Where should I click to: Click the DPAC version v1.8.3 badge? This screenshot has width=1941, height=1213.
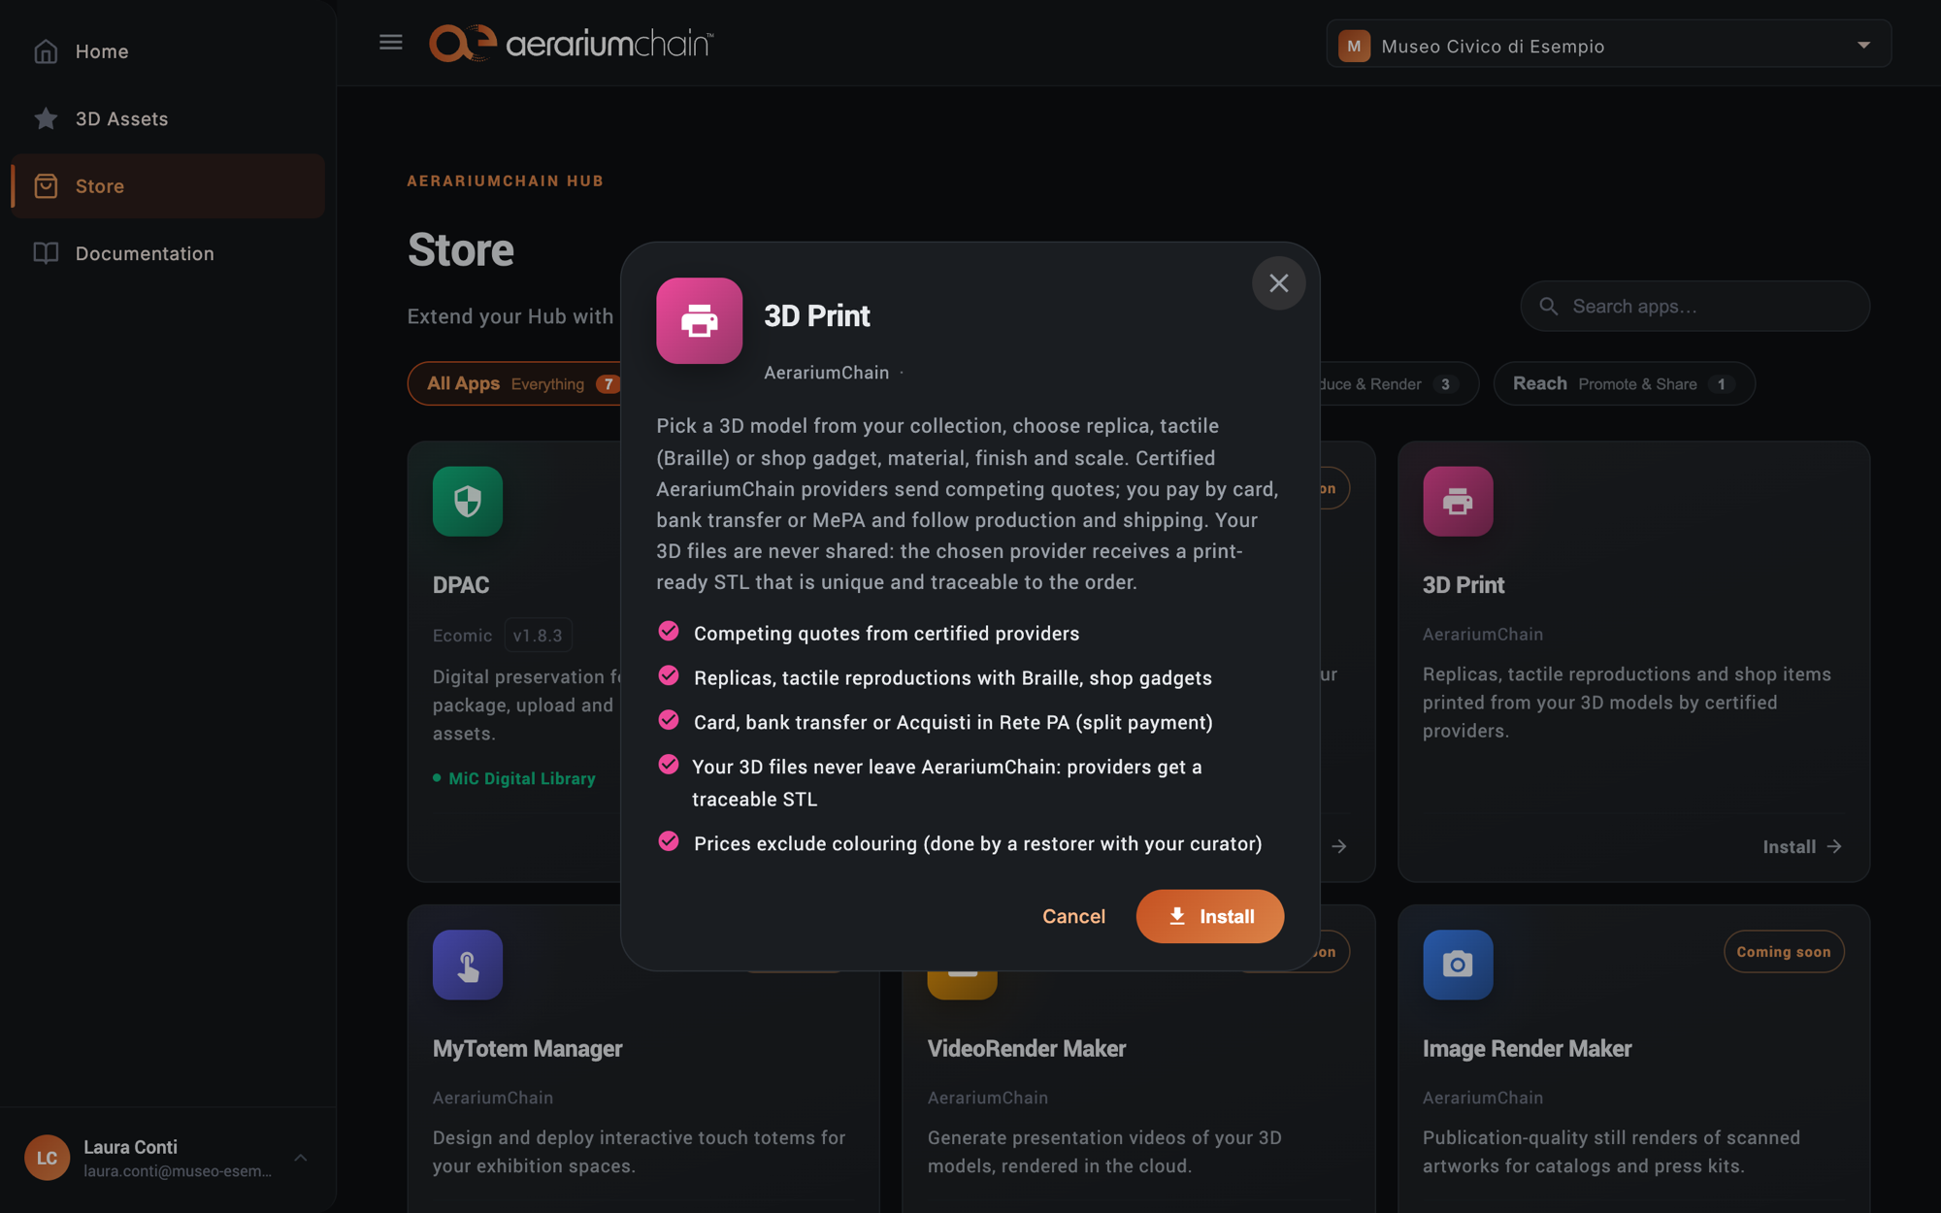coord(538,636)
